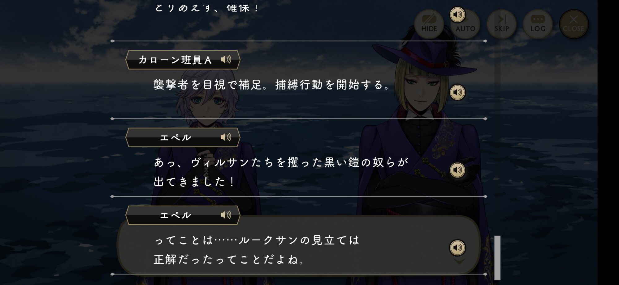The image size is (619, 285).
Task: Select the カローン班員A name label
Action: [x=175, y=60]
